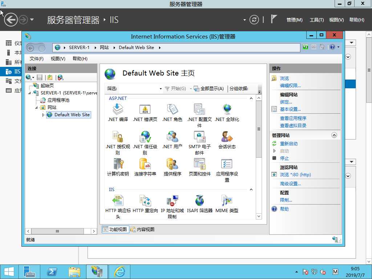Click the 高级设置... link
372x279 pixels.
290,183
